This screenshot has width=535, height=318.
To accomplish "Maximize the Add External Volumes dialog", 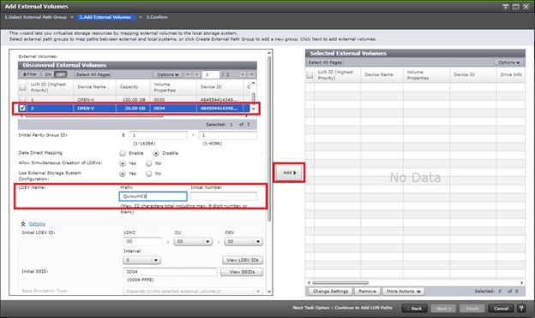I will coord(516,7).
